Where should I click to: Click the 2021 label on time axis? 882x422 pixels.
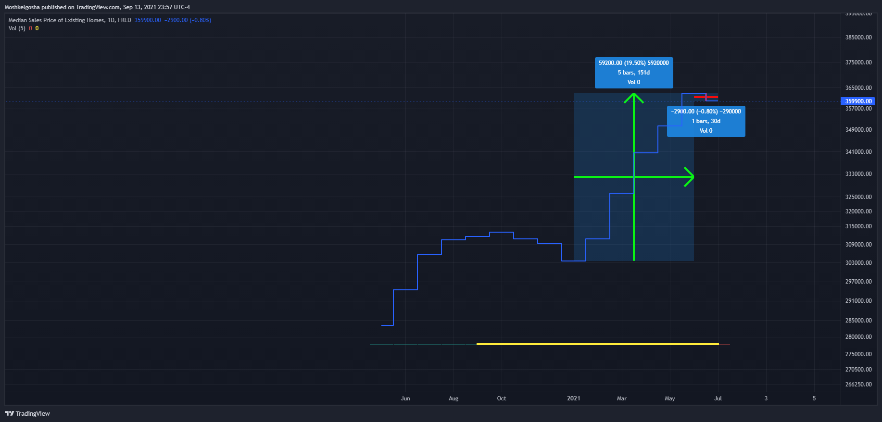point(574,398)
